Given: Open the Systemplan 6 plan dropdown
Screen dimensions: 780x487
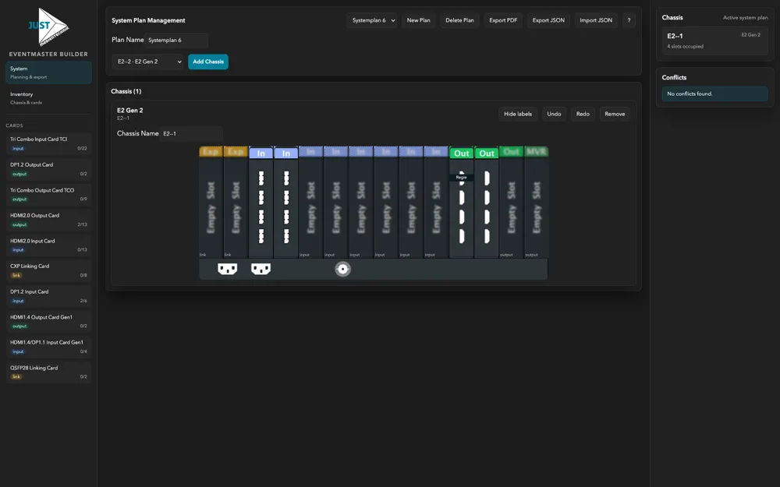Looking at the screenshot, I should (x=373, y=20).
